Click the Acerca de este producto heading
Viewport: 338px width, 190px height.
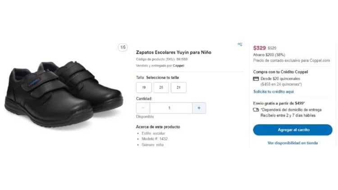coord(158,127)
